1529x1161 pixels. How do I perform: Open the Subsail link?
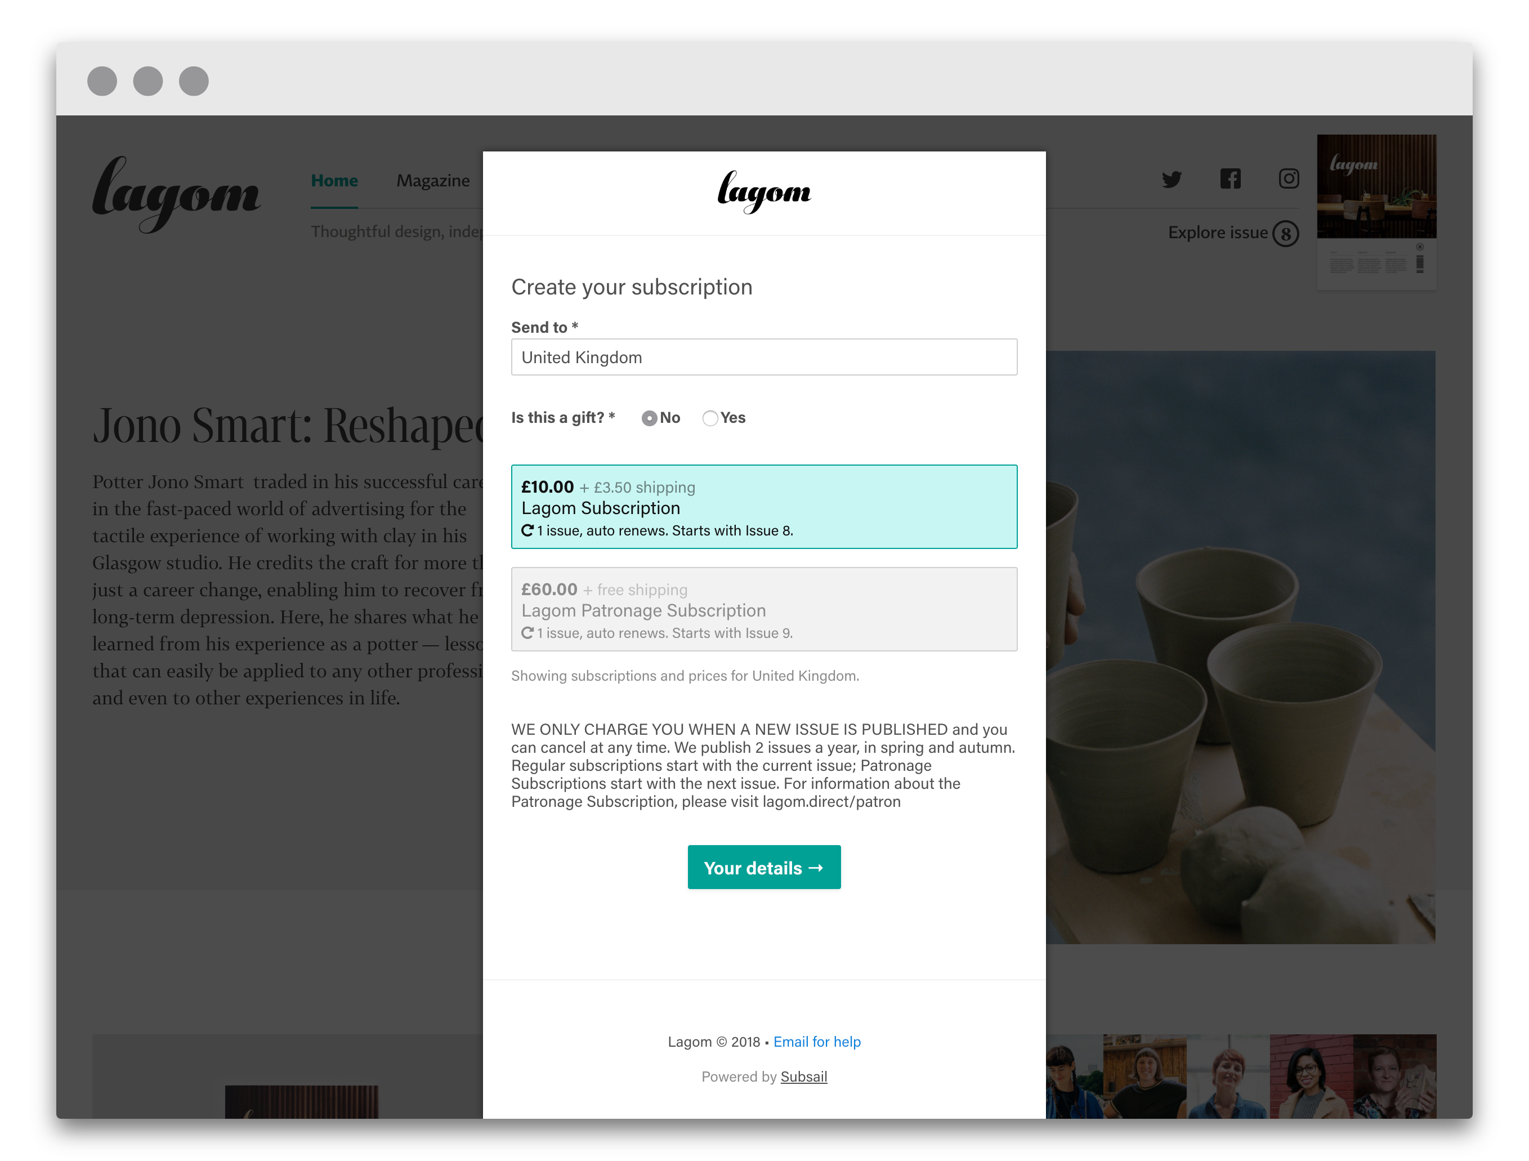point(803,1077)
